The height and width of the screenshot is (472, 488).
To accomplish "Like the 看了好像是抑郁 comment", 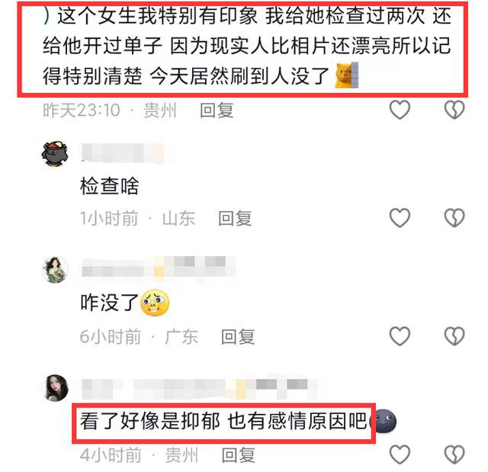I will pyautogui.click(x=400, y=454).
